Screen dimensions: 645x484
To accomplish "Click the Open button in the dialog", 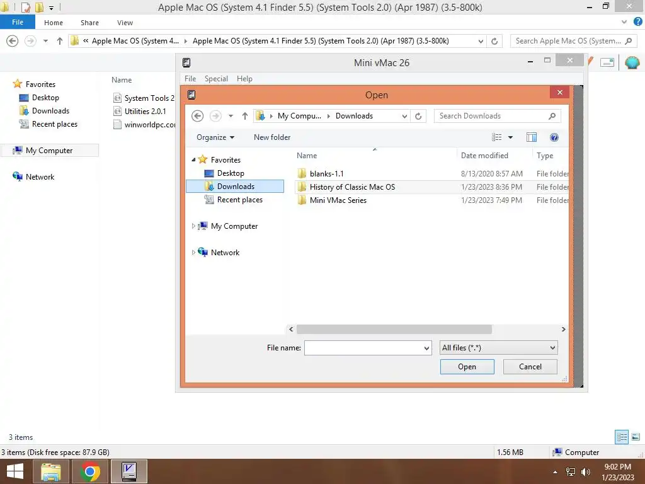I will click(x=467, y=367).
